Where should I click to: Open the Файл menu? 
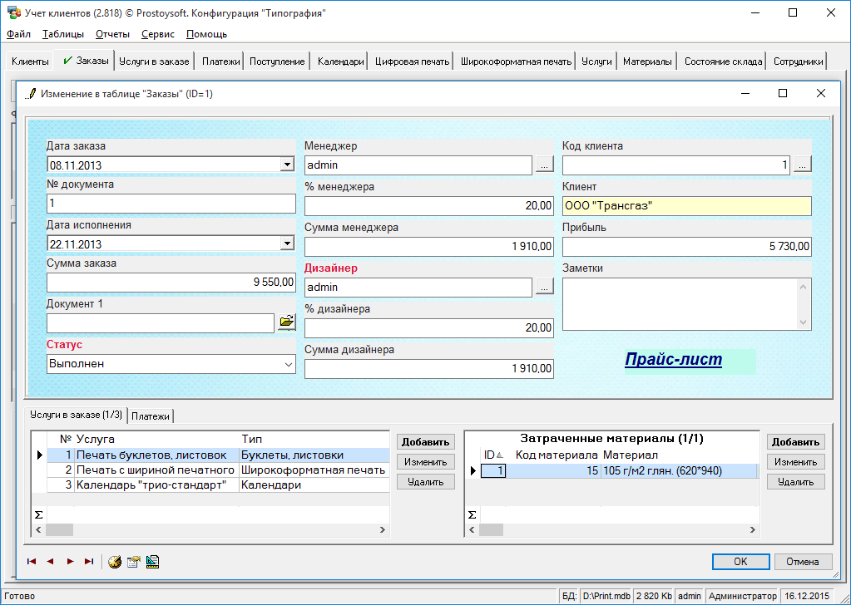[x=18, y=34]
